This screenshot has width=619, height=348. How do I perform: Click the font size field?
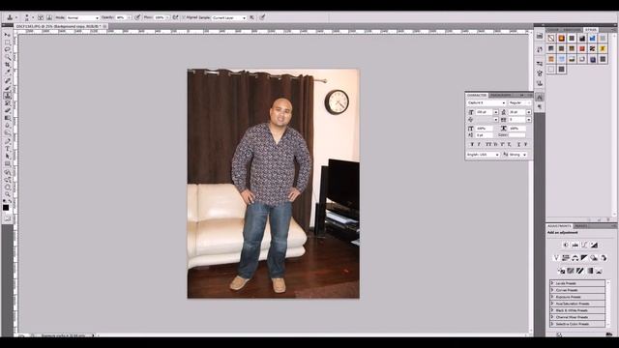pyautogui.click(x=484, y=112)
